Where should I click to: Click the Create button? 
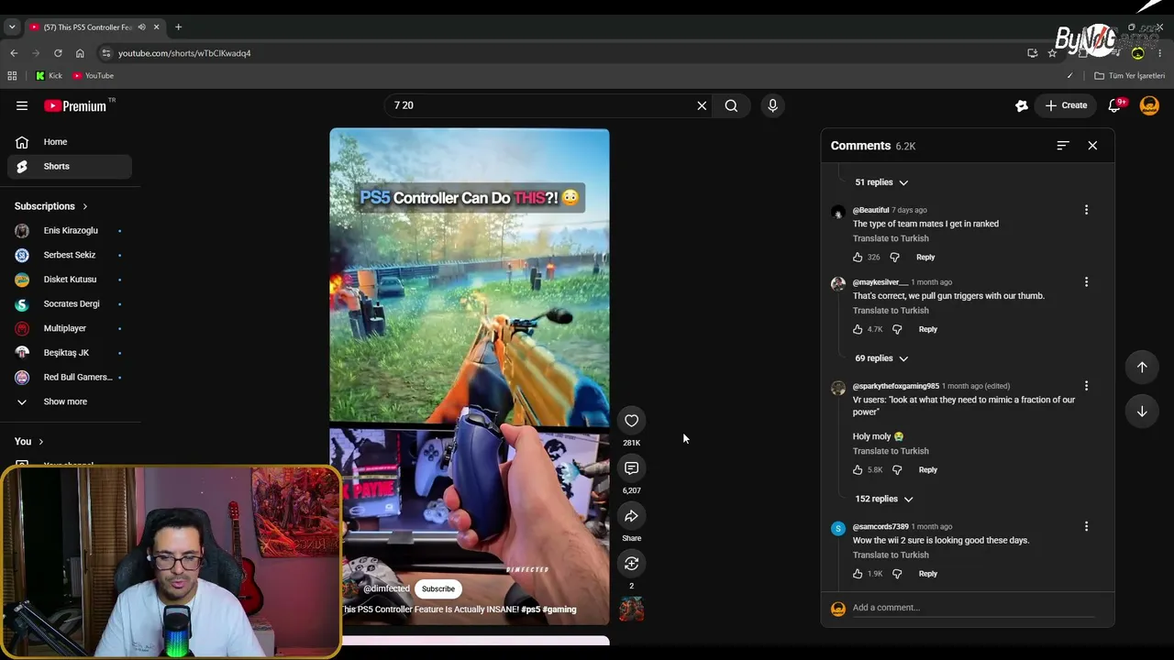(1066, 105)
